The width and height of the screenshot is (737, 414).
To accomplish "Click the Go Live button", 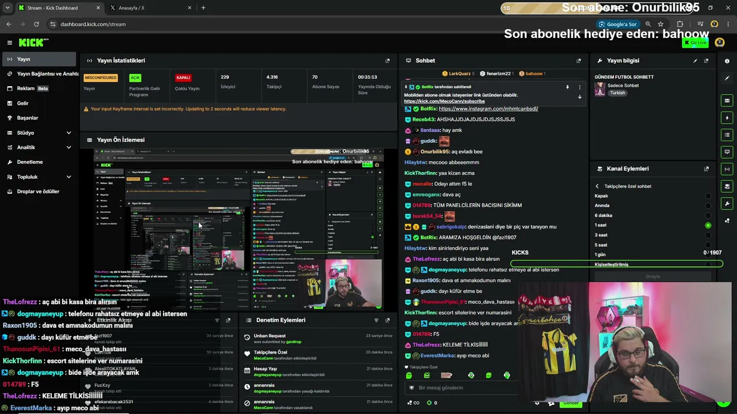I will click(695, 43).
